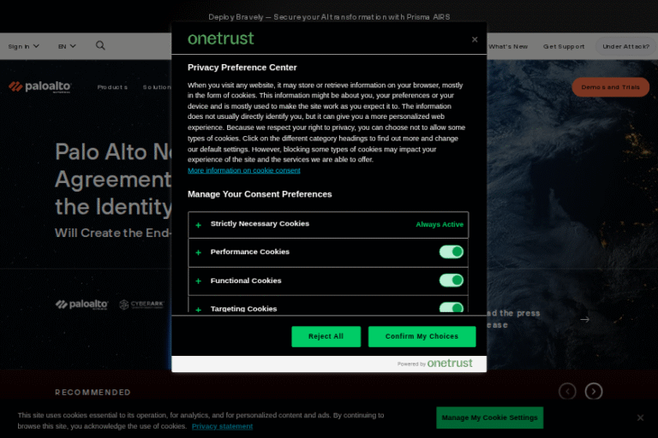658x438 pixels.
Task: Open the Products menu
Action: coord(112,87)
